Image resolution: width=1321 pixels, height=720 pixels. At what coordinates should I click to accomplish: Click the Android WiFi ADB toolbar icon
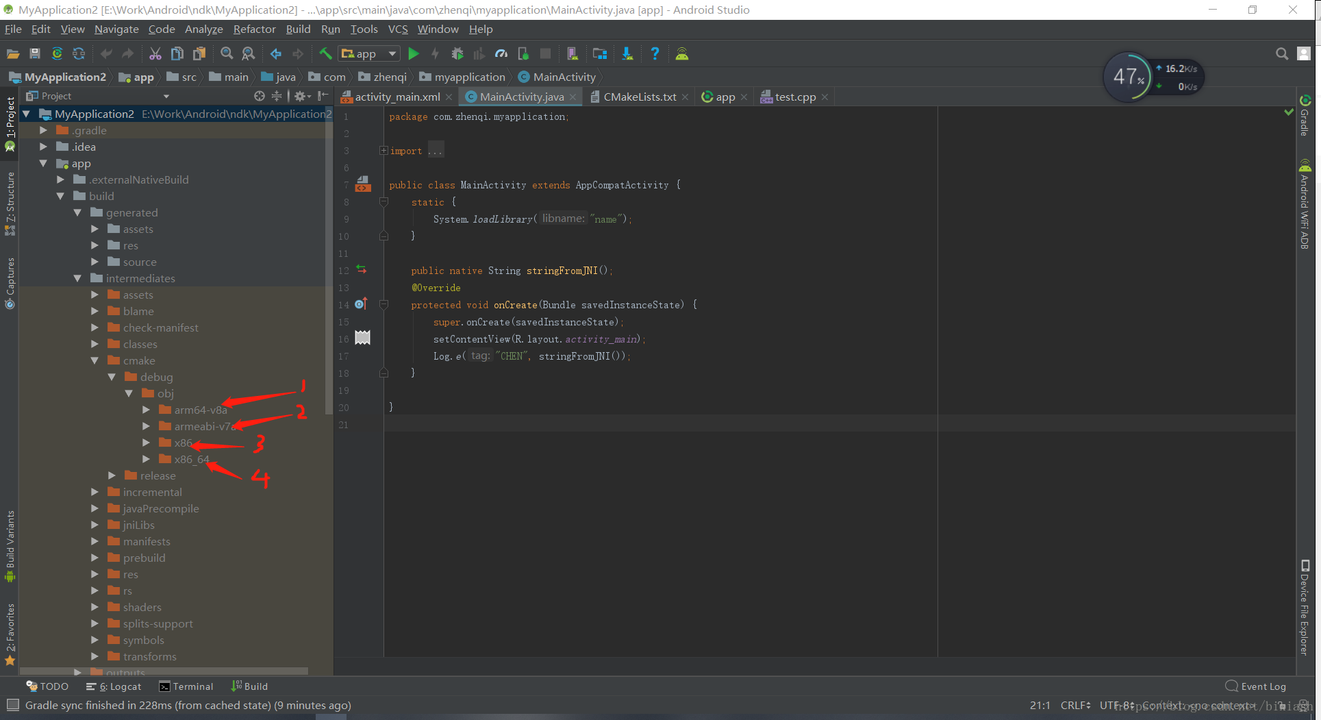[682, 53]
